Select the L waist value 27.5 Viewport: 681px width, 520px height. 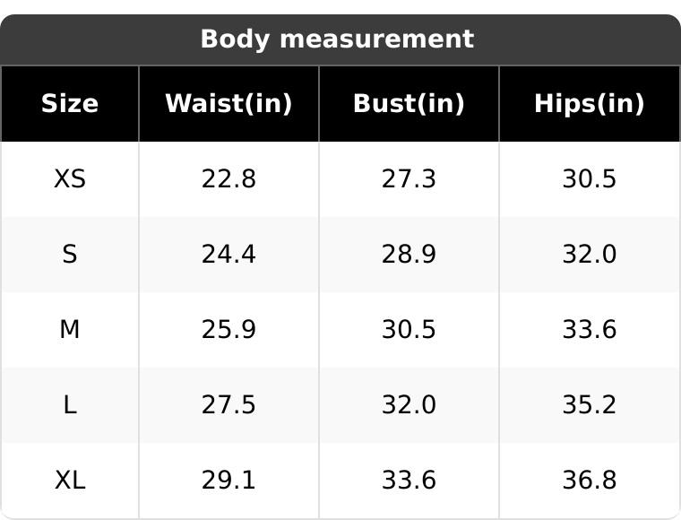(228, 405)
